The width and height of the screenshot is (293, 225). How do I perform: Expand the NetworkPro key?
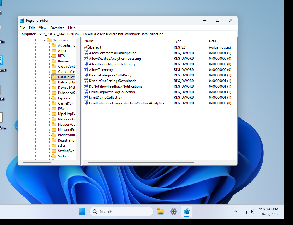pos(49,130)
